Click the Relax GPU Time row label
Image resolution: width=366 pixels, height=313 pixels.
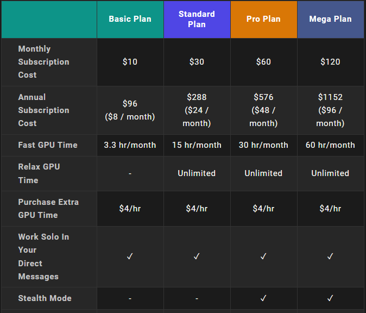click(x=39, y=173)
